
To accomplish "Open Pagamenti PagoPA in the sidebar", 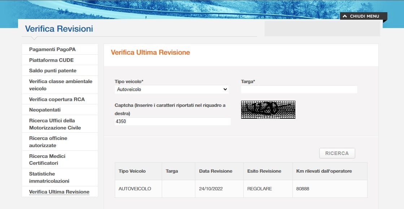I will (x=60, y=49).
